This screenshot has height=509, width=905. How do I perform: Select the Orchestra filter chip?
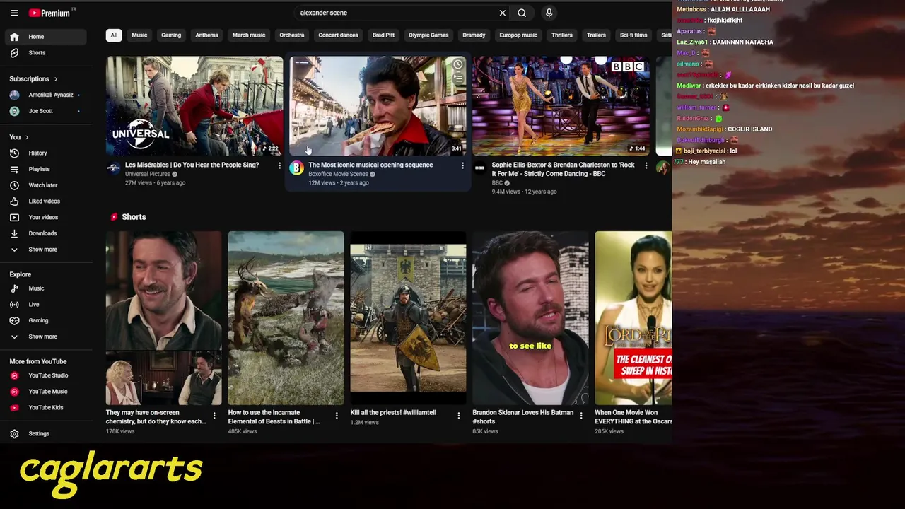click(x=291, y=35)
